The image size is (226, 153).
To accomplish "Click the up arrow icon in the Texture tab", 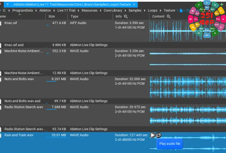I will tap(7, 5).
